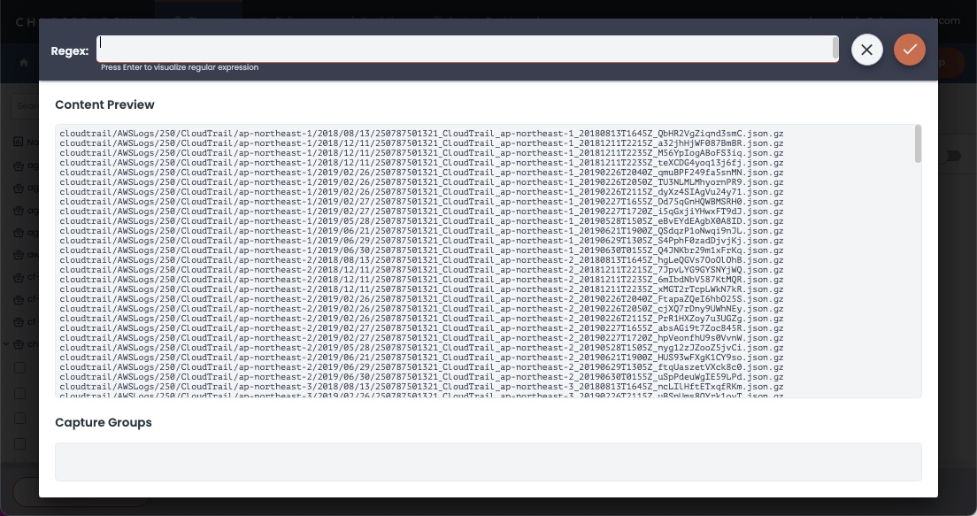This screenshot has width=977, height=516.
Task: Select the log line ending S4PphF0zadDjvjKj.json.gz
Action: tap(421, 241)
